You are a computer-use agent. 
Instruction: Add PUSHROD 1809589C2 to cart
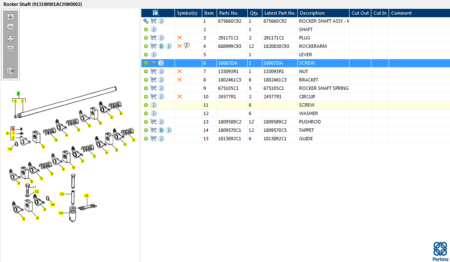(154, 121)
